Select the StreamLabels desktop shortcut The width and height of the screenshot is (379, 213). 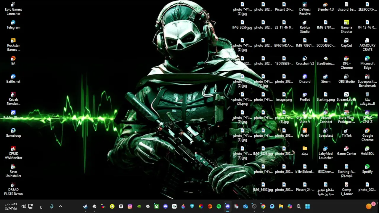346,97
